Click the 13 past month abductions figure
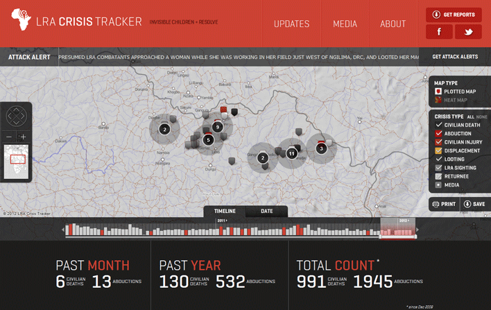Viewport: 491px width, 310px height. [101, 282]
